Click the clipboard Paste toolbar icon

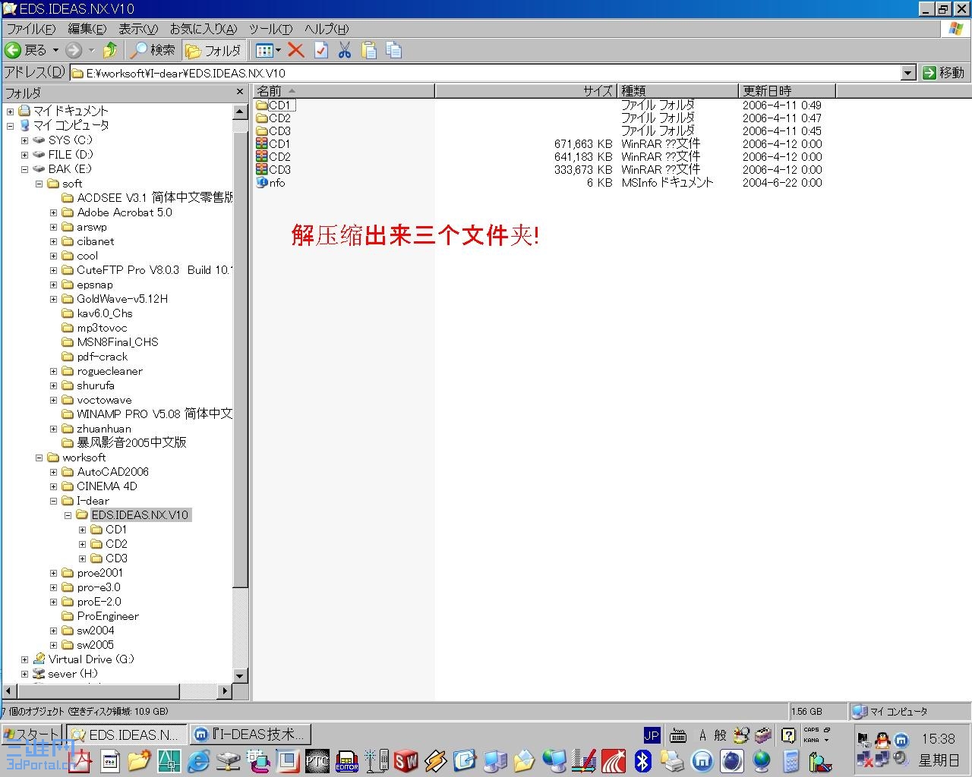tap(369, 50)
